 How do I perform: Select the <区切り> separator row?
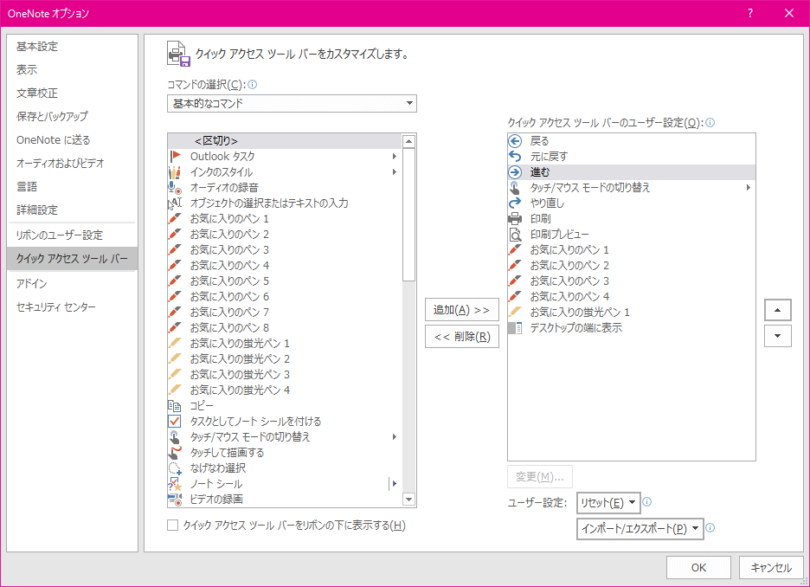pyautogui.click(x=285, y=140)
